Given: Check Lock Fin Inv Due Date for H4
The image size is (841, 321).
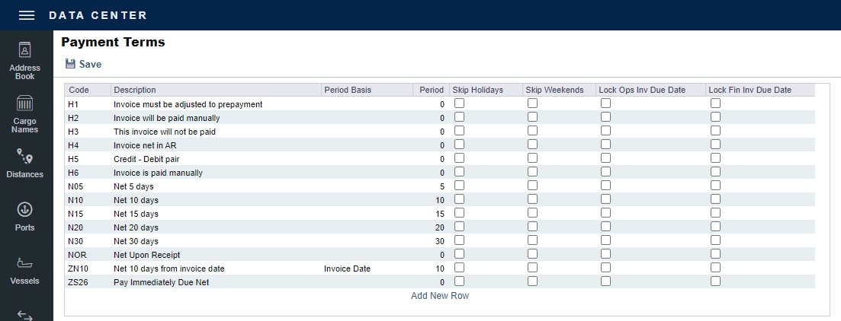Looking at the screenshot, I should [x=715, y=145].
